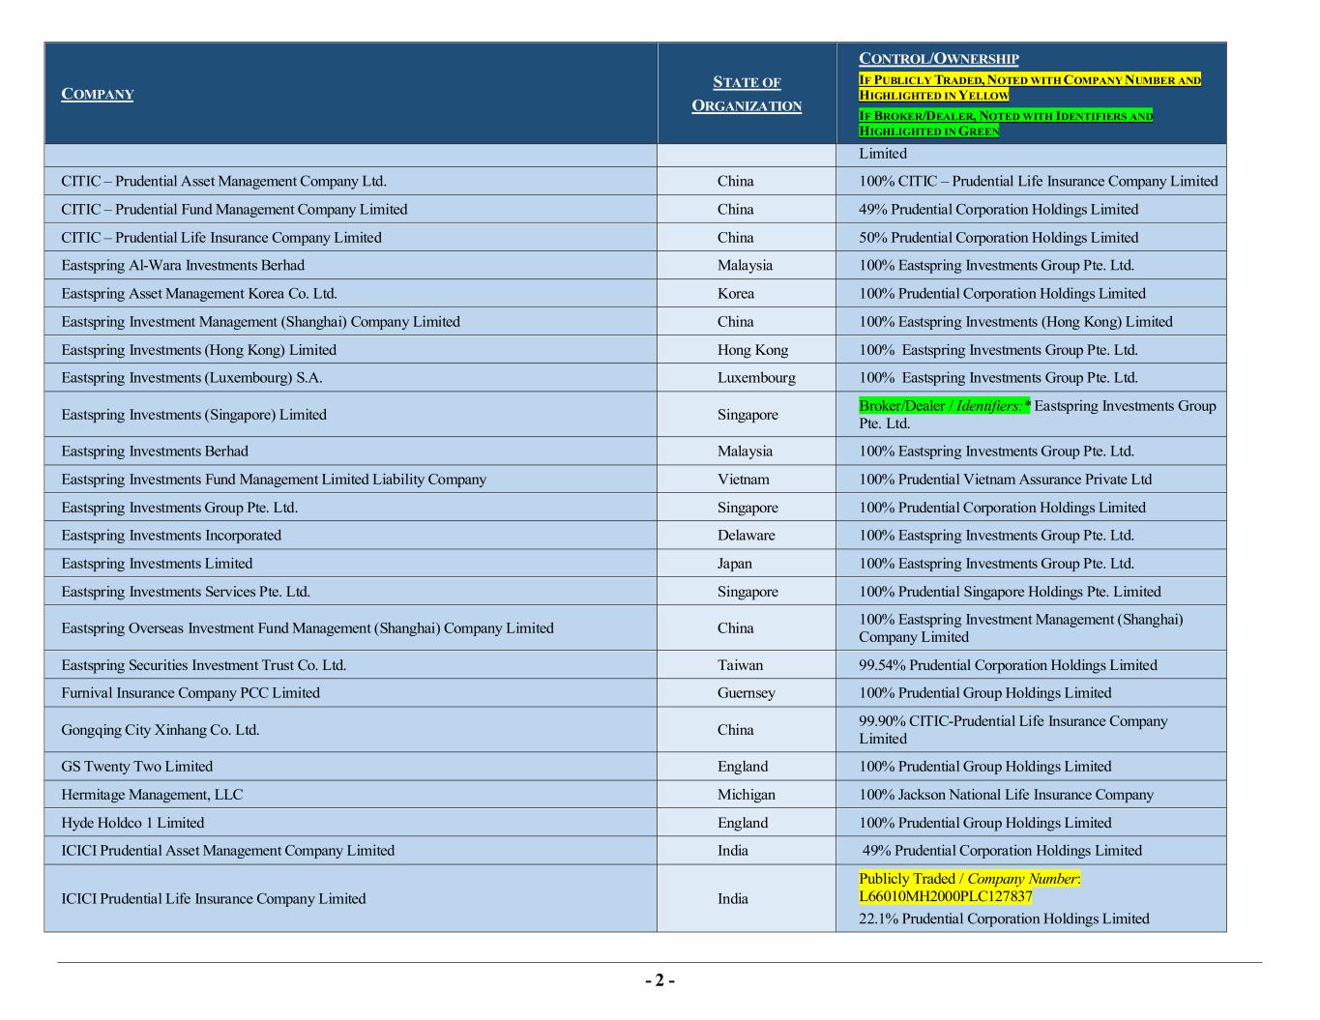Select Eastspring Investments Berhad company name
The image size is (1320, 1020).
point(155,451)
